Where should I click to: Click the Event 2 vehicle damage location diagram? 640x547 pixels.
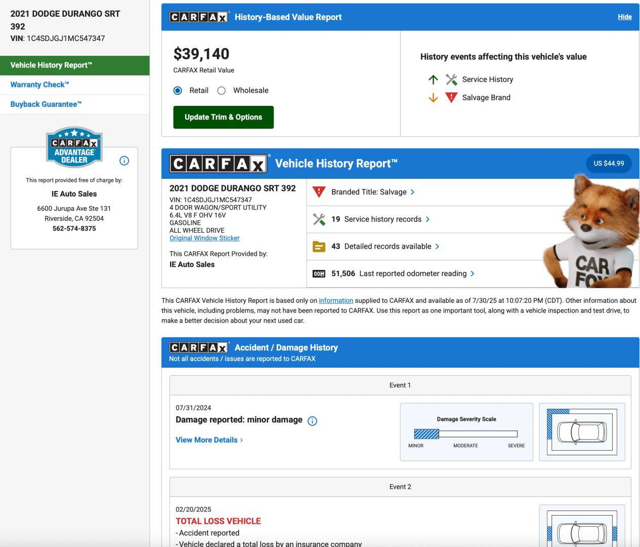[x=582, y=526]
